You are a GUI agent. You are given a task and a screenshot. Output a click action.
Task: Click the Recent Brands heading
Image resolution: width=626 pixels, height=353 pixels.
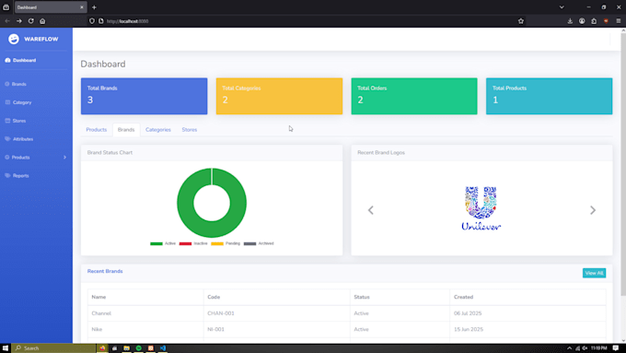click(x=105, y=271)
